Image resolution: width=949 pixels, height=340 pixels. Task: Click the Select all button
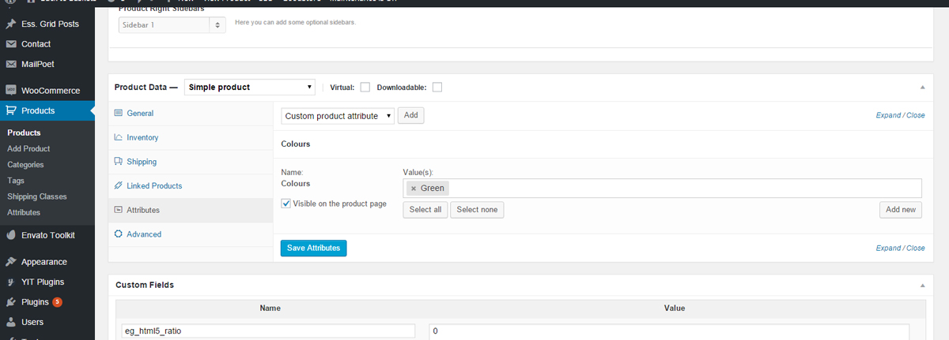pos(425,210)
